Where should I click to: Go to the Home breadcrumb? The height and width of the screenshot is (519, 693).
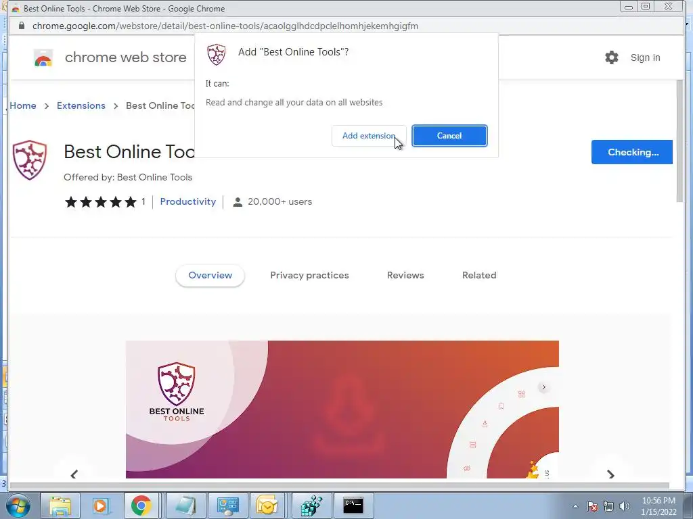[23, 105]
